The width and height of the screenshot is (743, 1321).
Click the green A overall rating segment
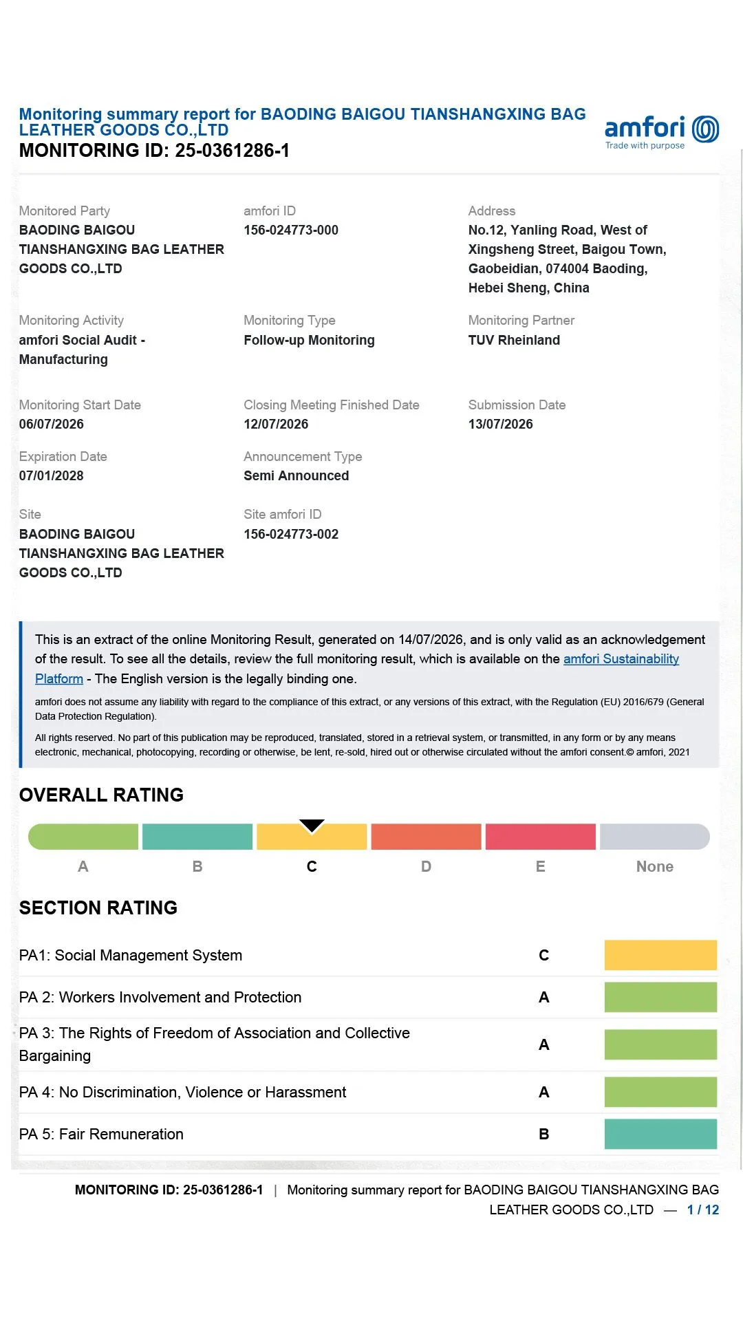(x=83, y=837)
